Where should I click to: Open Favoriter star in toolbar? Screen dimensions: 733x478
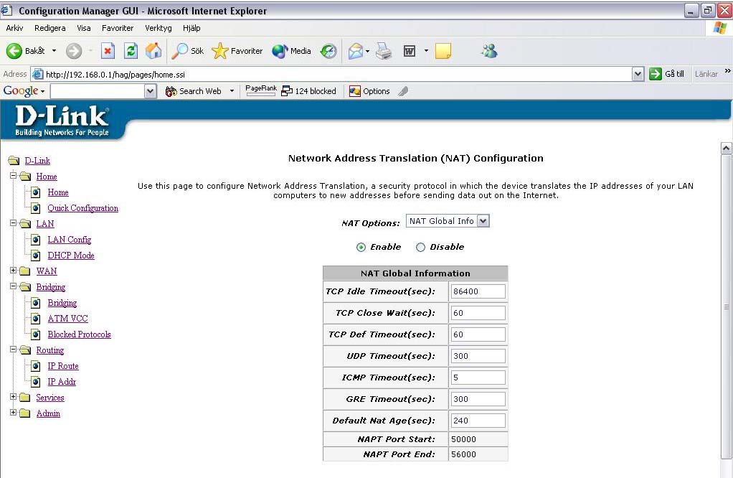coord(237,50)
